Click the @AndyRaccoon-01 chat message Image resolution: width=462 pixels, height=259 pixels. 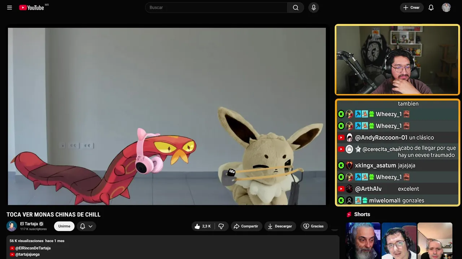(x=398, y=138)
